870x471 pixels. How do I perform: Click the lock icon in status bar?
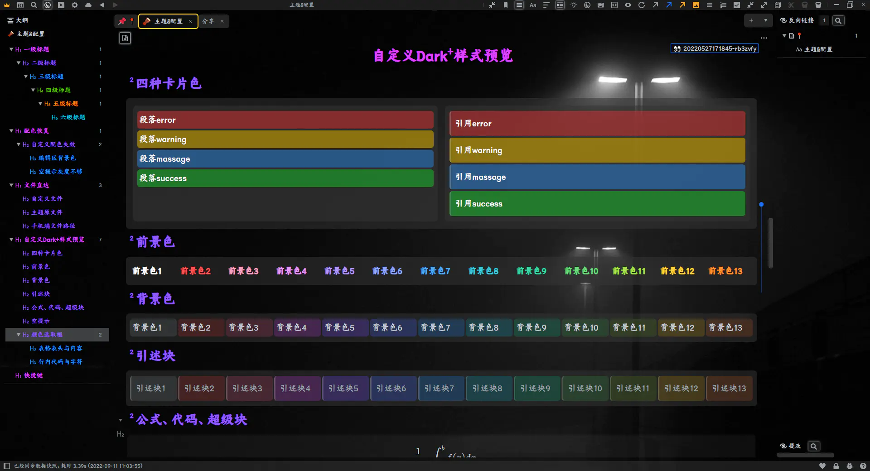pos(836,466)
